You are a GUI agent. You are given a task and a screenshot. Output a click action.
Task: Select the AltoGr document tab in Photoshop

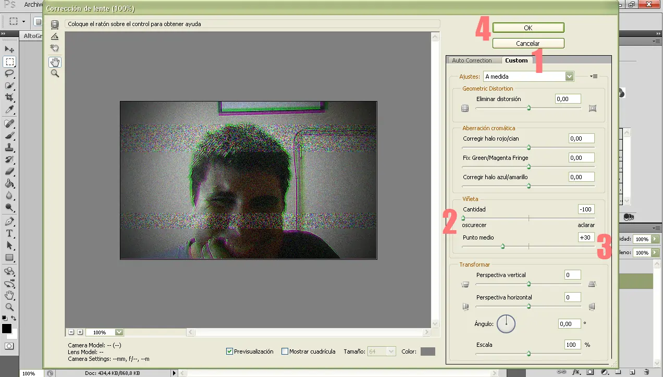point(33,35)
